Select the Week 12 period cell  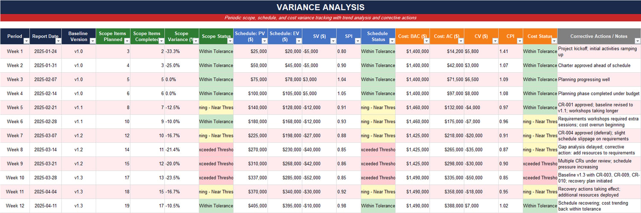point(15,206)
